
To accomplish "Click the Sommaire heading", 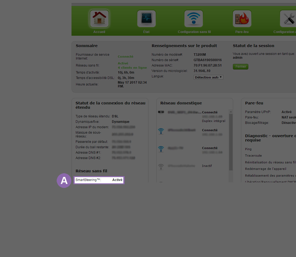I will [x=87, y=46].
